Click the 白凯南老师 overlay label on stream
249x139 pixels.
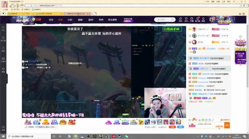(x=172, y=29)
